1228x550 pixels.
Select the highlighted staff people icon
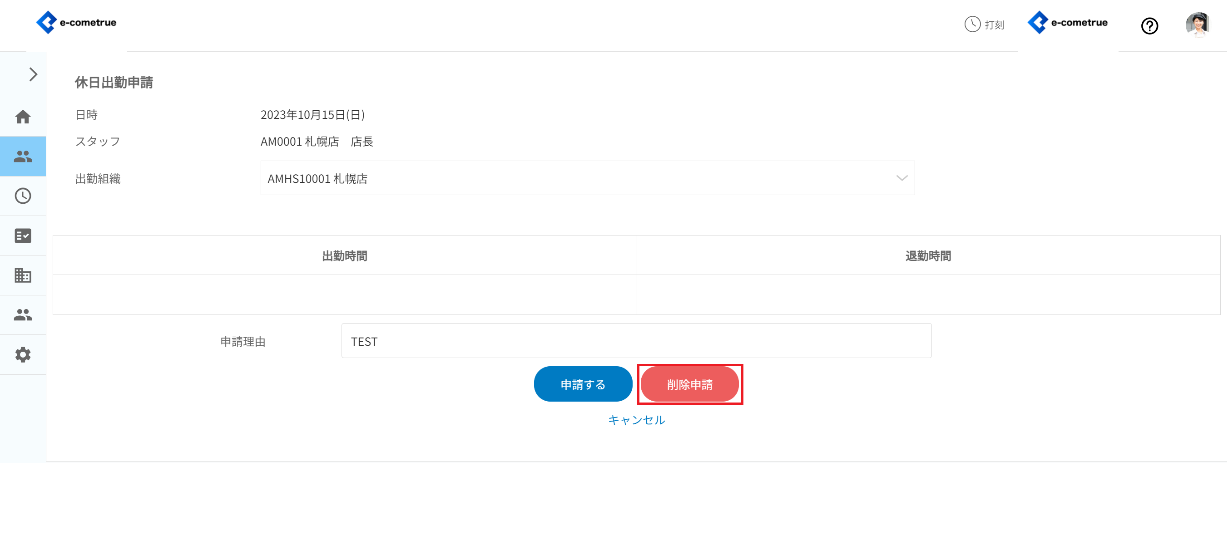click(23, 156)
